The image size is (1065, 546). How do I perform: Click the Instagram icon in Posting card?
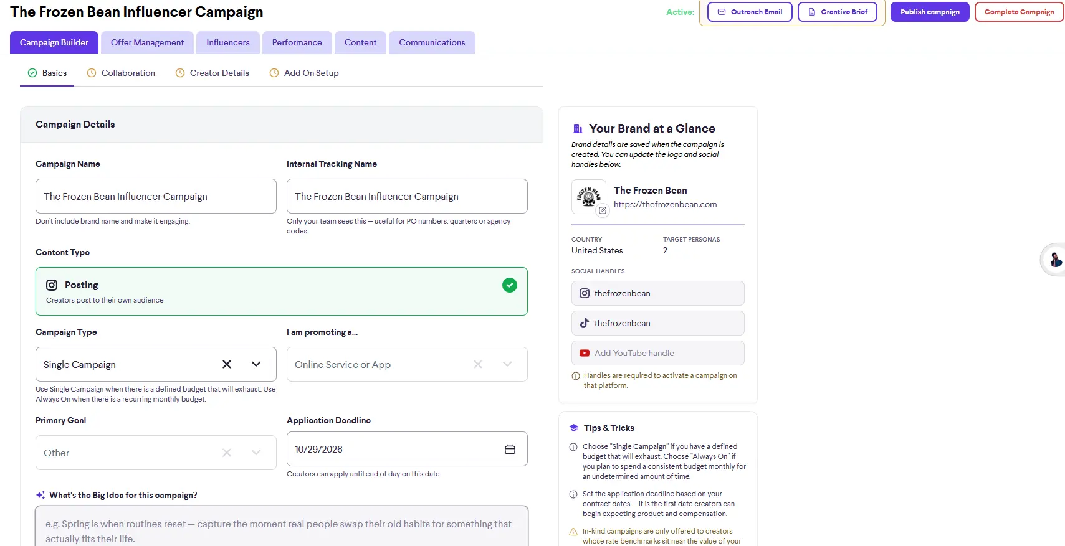52,285
